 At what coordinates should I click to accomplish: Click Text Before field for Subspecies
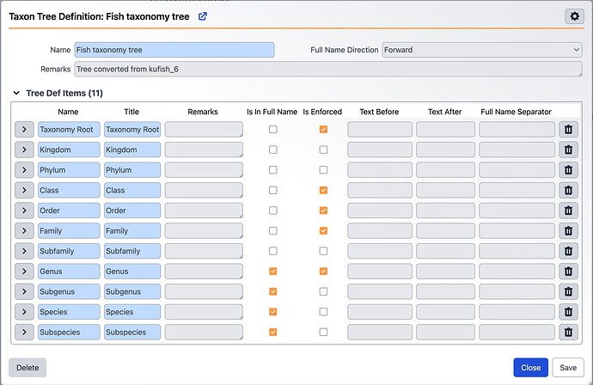[380, 332]
